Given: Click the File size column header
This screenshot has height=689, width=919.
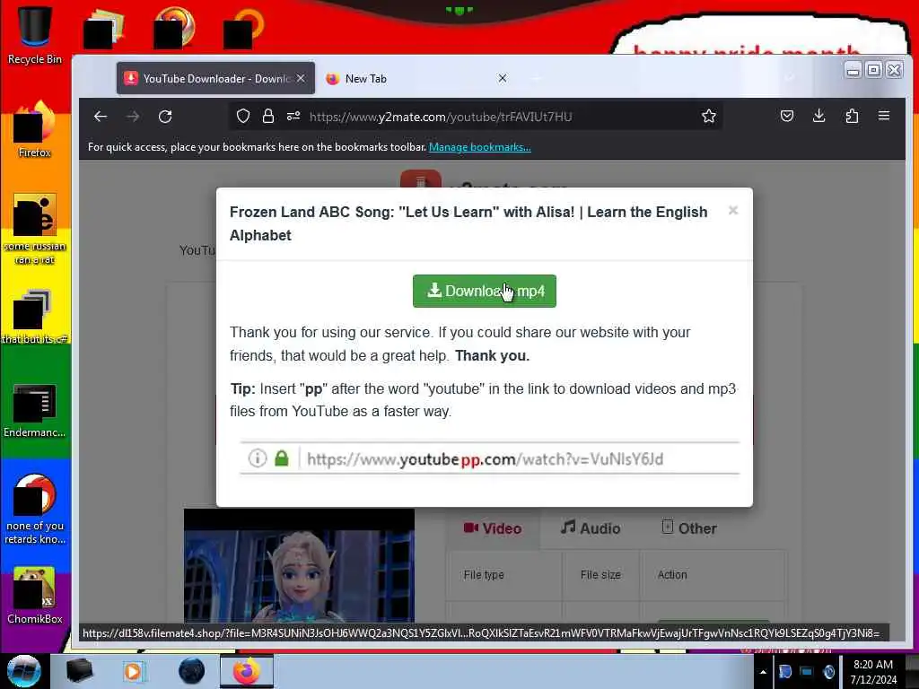Looking at the screenshot, I should 600,575.
